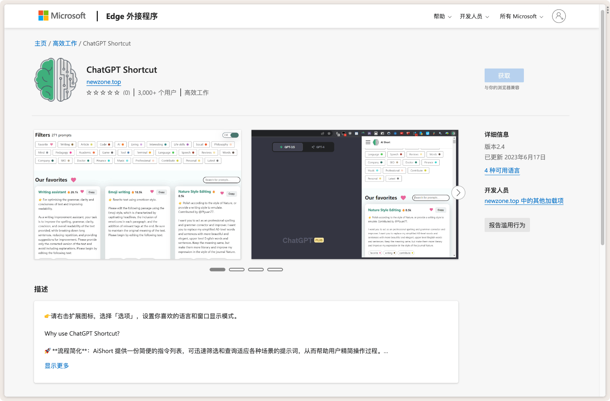This screenshot has height=401, width=610.
Task: Open the 主页 breadcrumb link
Action: coord(40,43)
